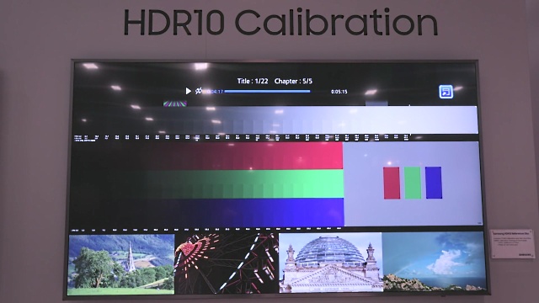Select the red rectangle swatch on gray panel
This screenshot has height=303, width=539.
[392, 183]
